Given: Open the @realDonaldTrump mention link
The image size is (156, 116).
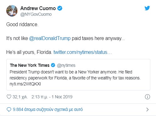Looking at the screenshot, I should pyautogui.click(x=50, y=38).
